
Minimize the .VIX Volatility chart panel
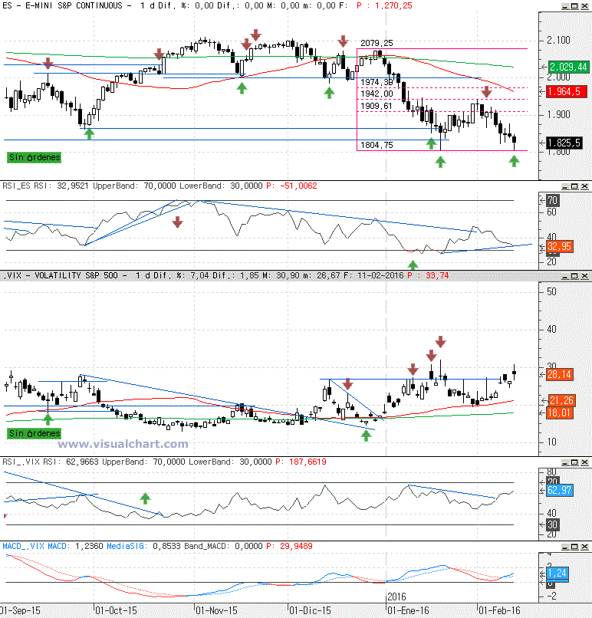pyautogui.click(x=565, y=276)
